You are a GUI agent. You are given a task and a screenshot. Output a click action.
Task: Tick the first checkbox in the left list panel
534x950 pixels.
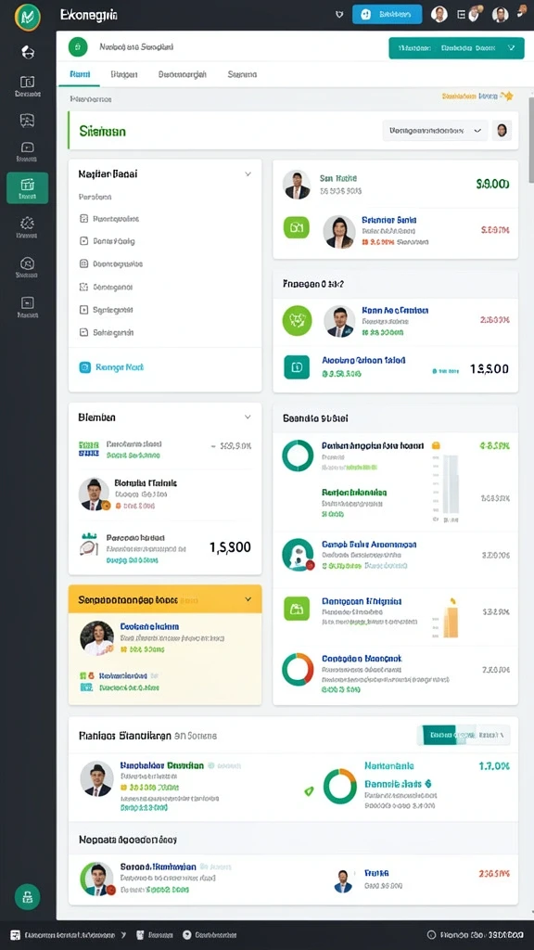[x=84, y=218]
